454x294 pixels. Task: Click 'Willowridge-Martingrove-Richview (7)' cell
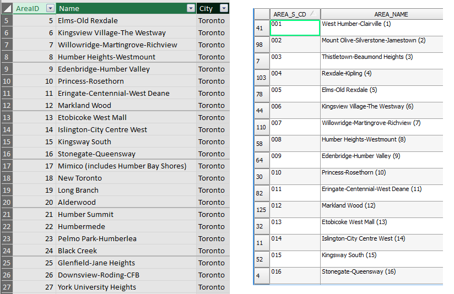(382, 127)
